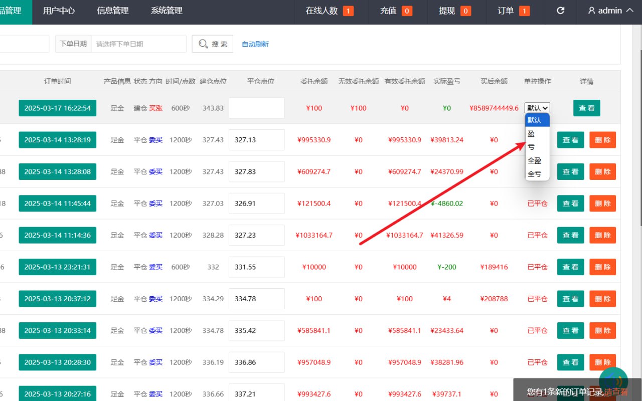Select 盈 option in control dropdown
The height and width of the screenshot is (401, 642).
[532, 134]
